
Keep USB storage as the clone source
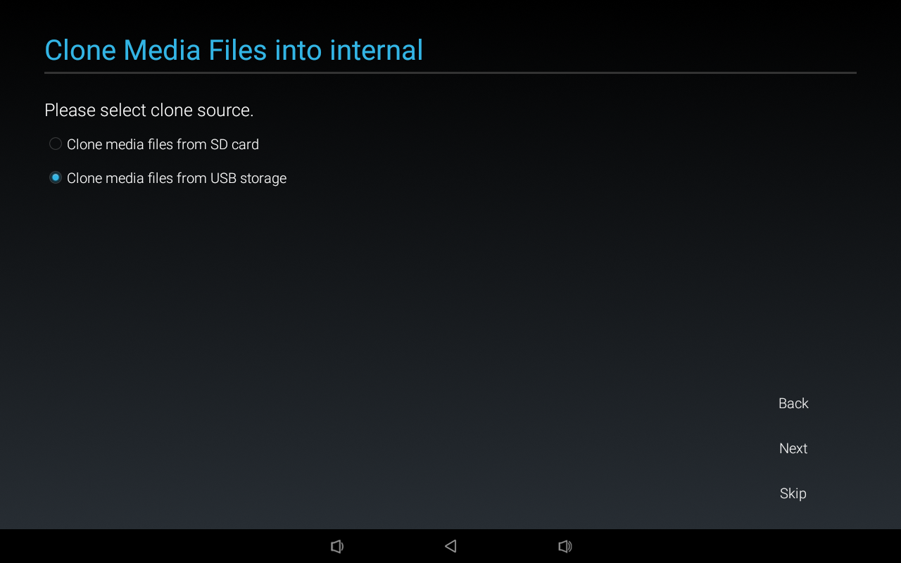(168, 178)
